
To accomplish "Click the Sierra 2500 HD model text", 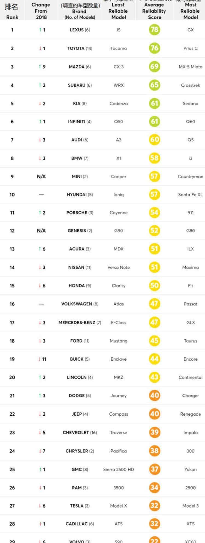I will pos(119,469).
